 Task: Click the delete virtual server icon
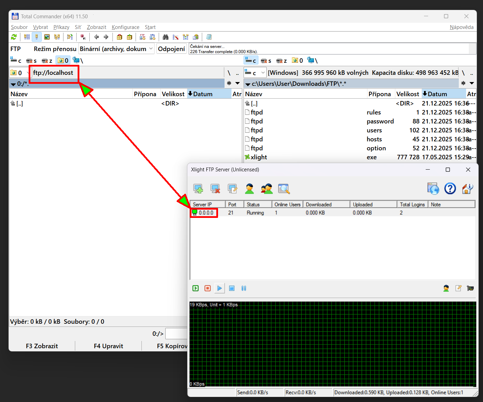(x=215, y=189)
